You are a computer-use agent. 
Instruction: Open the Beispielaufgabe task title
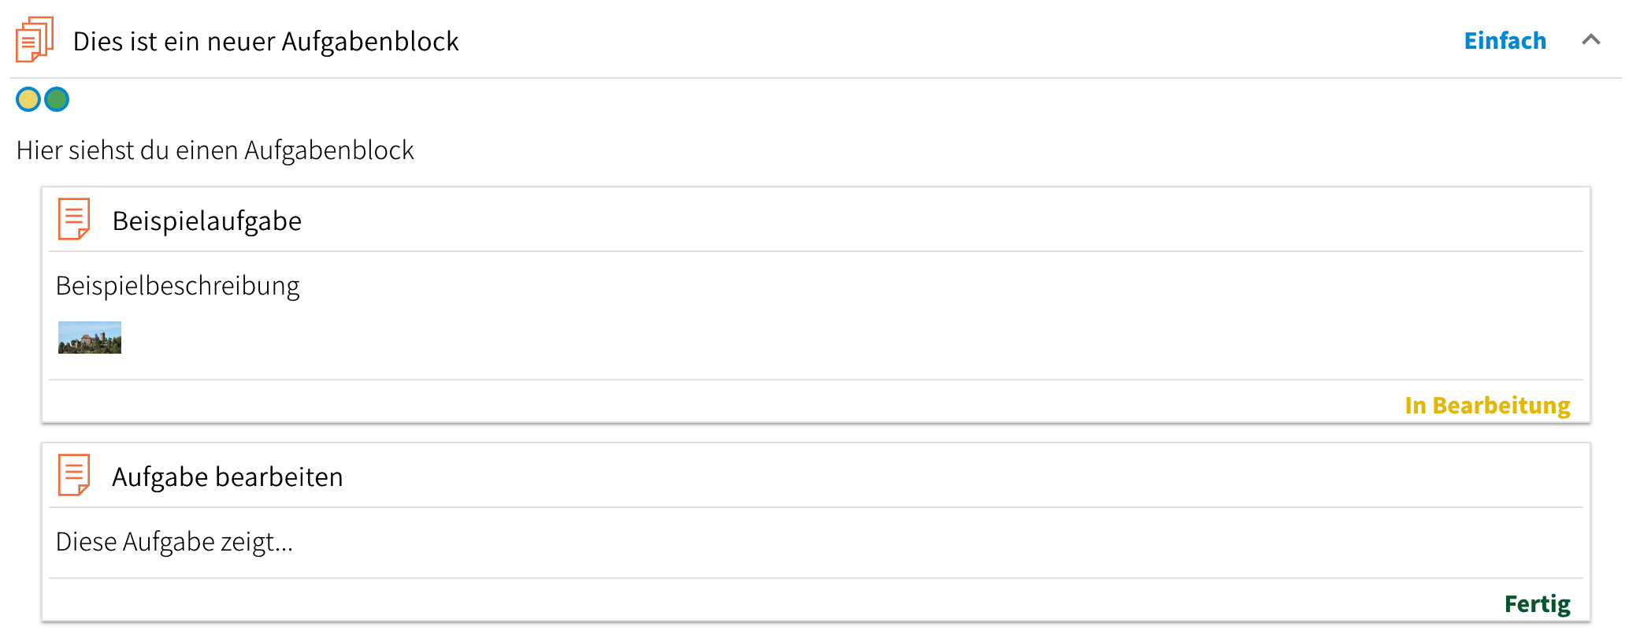[x=207, y=221]
